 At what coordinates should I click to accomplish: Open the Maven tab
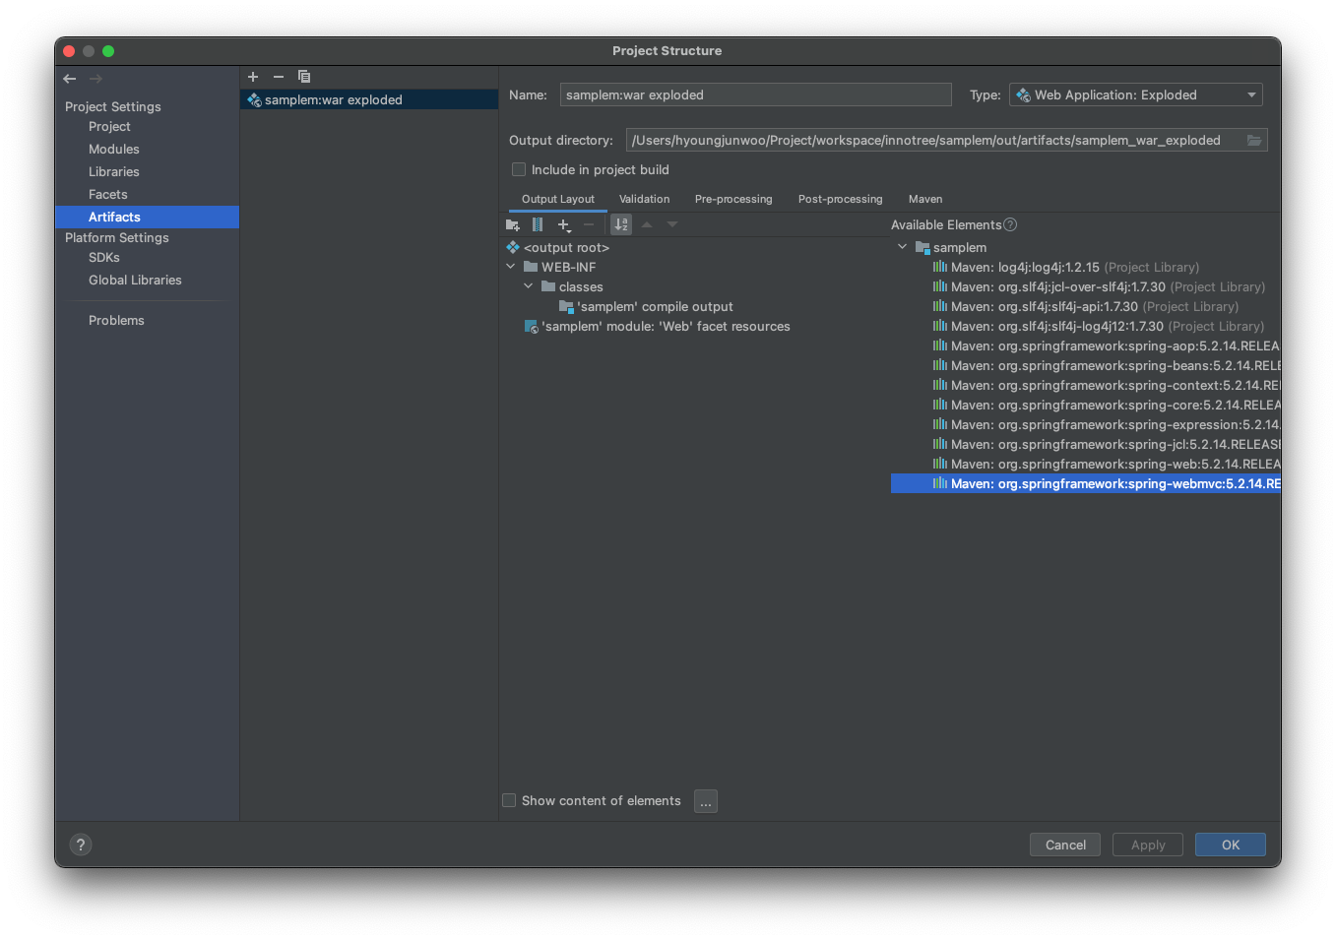(925, 199)
